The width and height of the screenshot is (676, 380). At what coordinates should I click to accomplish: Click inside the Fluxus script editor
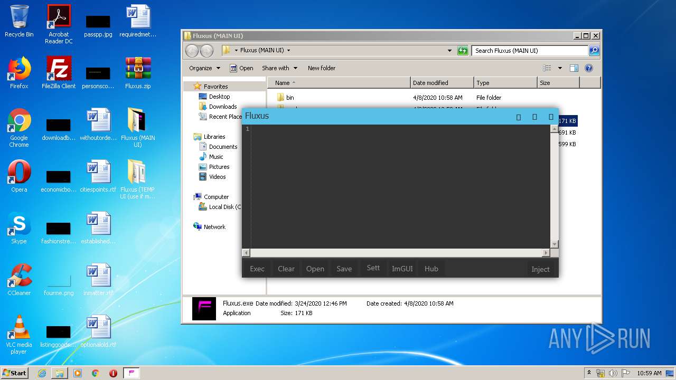[x=400, y=187]
